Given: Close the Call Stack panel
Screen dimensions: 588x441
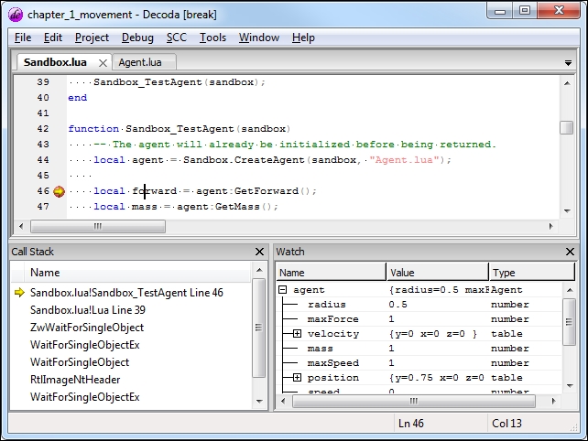Looking at the screenshot, I should tap(259, 252).
